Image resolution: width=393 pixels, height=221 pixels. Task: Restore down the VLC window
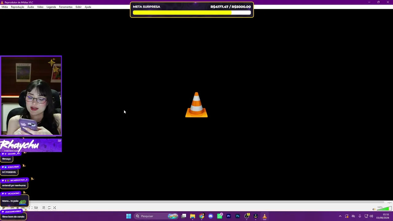tap(378, 2)
